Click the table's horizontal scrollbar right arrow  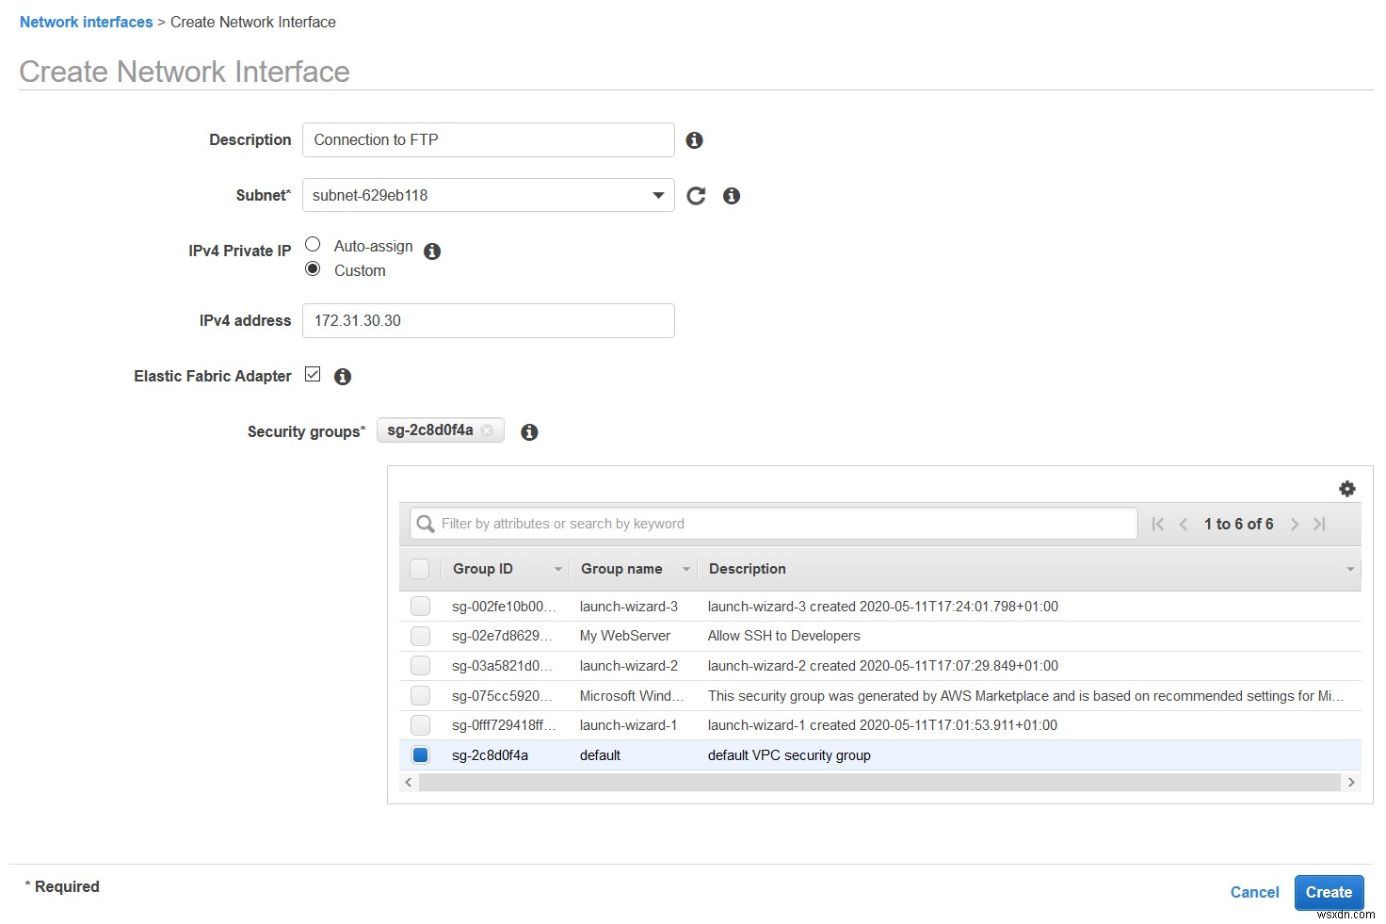click(x=1352, y=782)
